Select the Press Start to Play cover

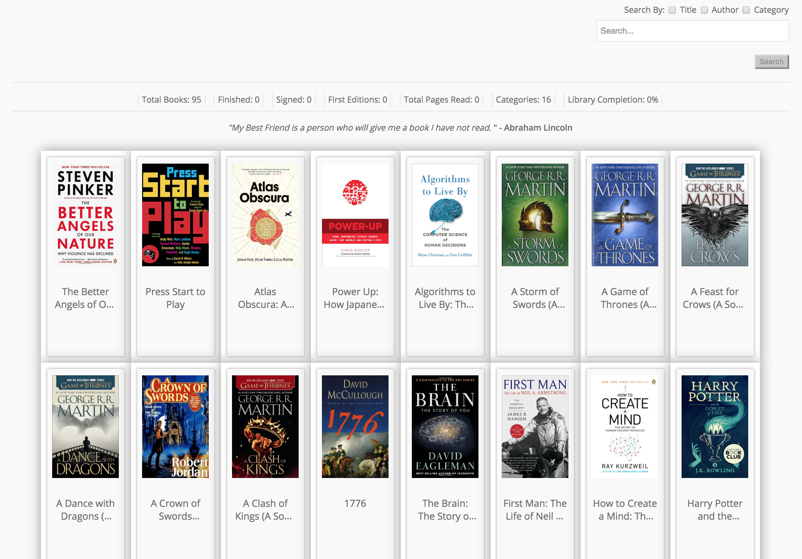[x=175, y=215]
